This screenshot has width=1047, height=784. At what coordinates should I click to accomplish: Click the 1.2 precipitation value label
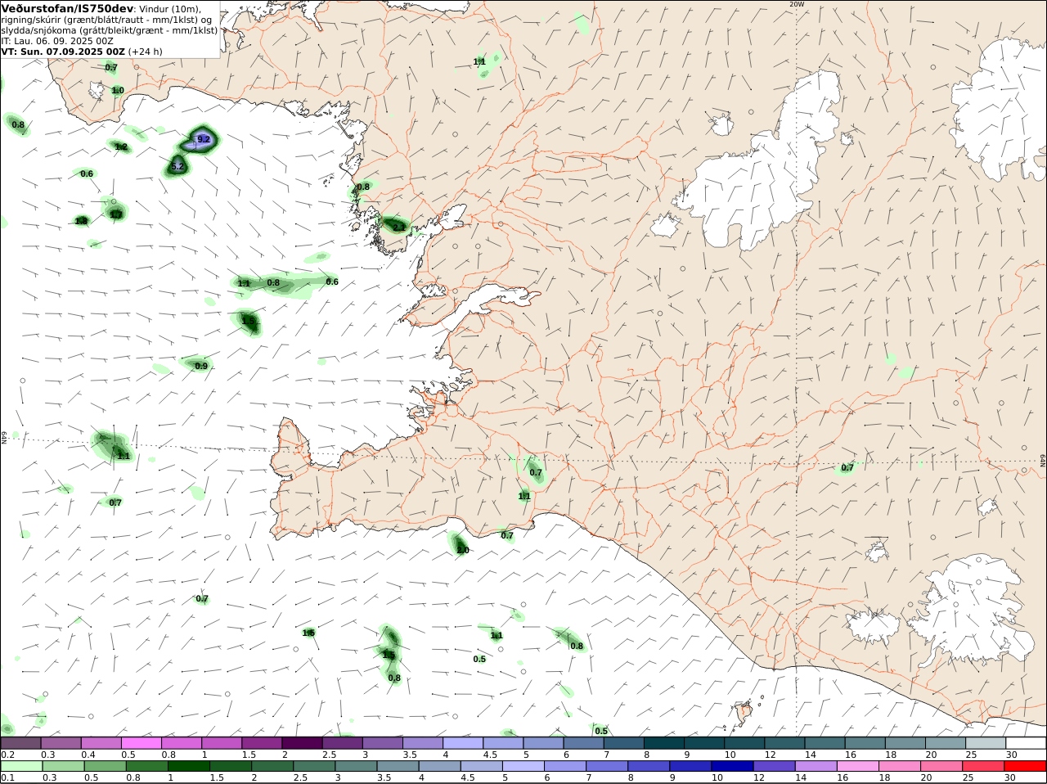(x=121, y=147)
